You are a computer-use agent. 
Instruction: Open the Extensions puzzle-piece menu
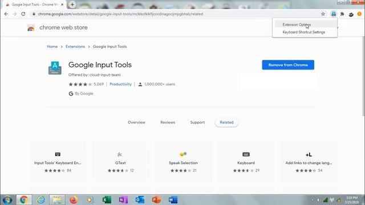coord(342,14)
